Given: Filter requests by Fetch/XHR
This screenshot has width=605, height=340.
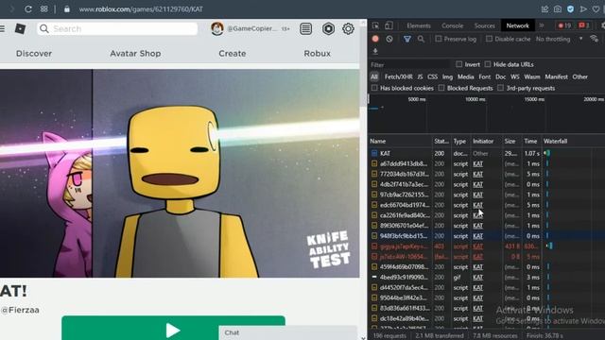Looking at the screenshot, I should coord(398,76).
